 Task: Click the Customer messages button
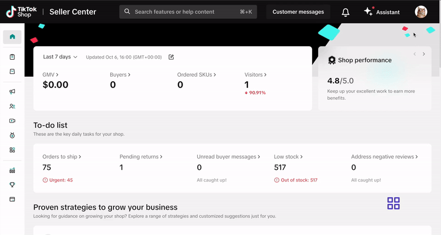[298, 12]
